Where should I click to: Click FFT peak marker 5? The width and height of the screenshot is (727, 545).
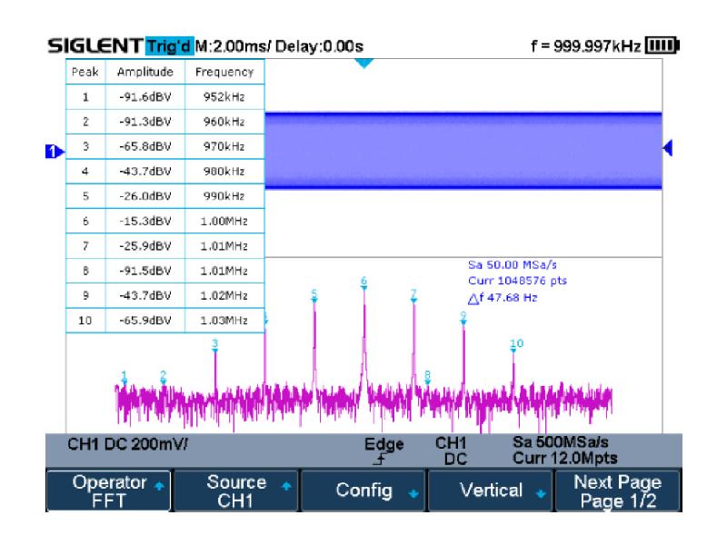click(314, 294)
